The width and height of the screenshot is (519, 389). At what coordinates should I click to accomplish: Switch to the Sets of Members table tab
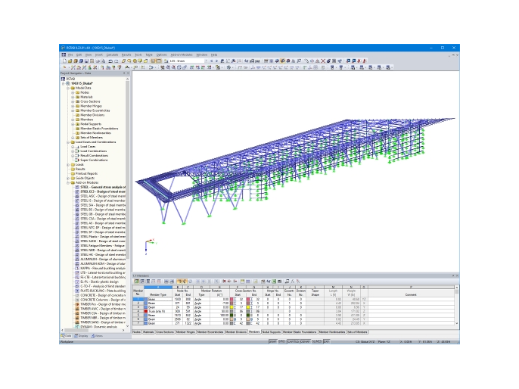tap(357, 331)
